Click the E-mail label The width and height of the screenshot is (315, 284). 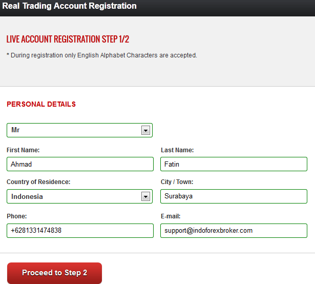171,216
